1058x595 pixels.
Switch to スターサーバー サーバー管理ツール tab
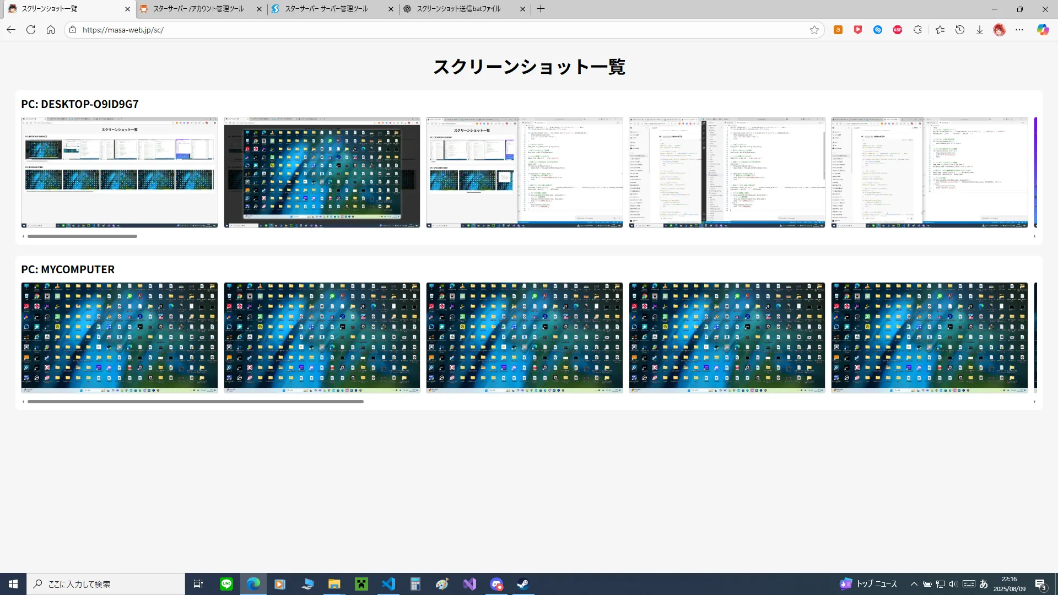coord(326,9)
